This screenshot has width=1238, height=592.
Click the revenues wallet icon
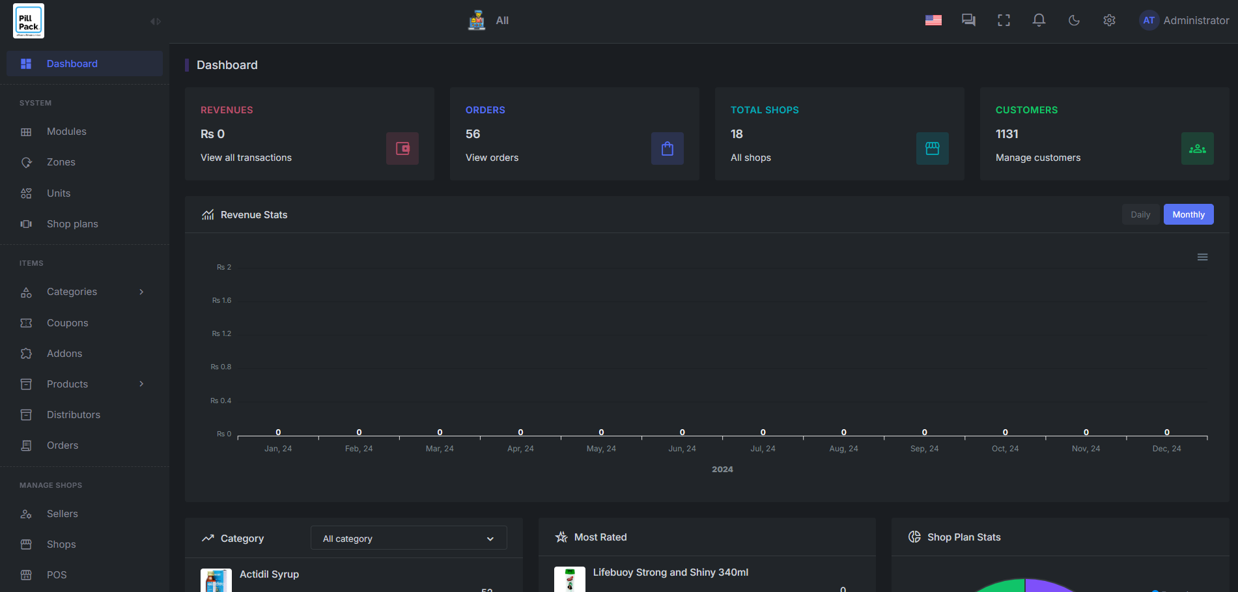coord(402,148)
